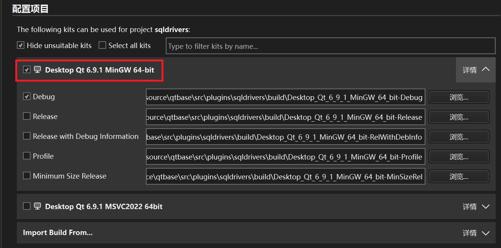
Task: Check the Desktop Qt 6.9.1 MSVC2022 64bit kit
Action: click(27, 206)
